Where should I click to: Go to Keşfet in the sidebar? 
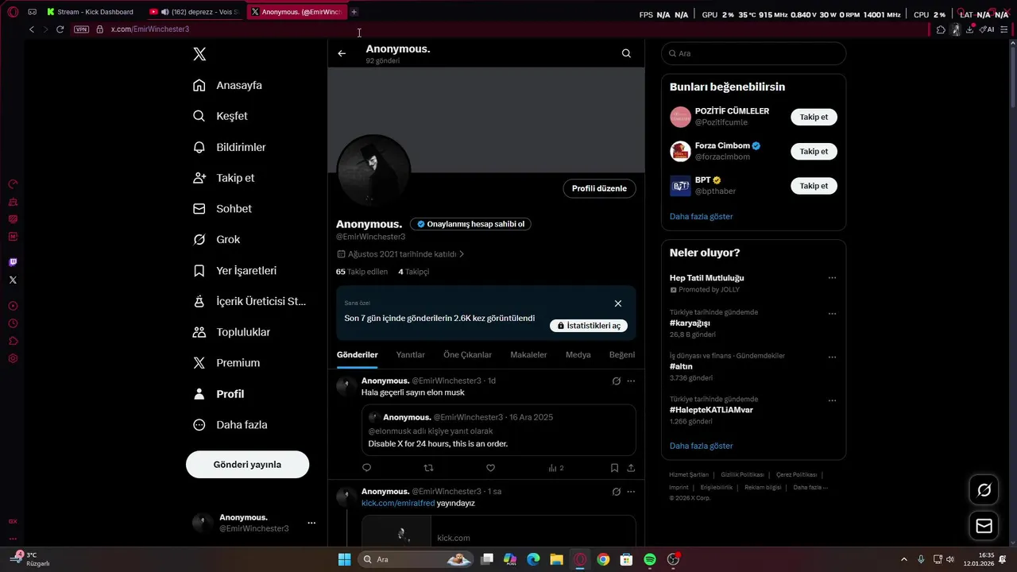click(221, 116)
